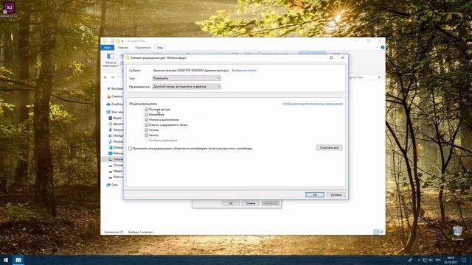This screenshot has height=265, width=472.
Task: Enable 'Применять эти разрешения' container-only checkbox
Action: point(130,149)
